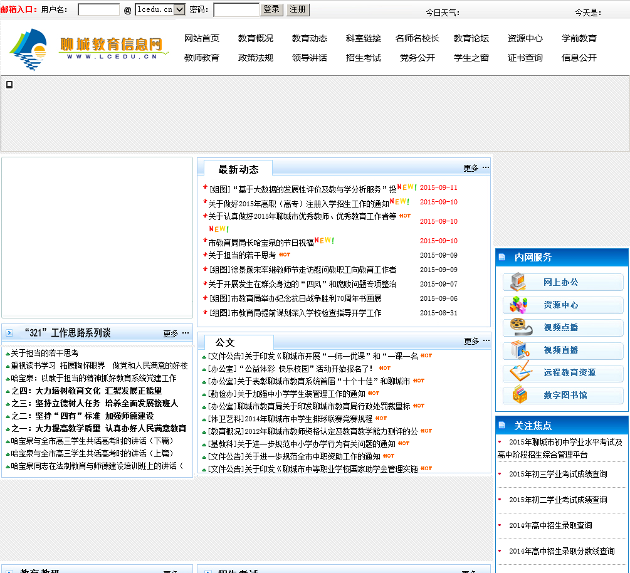
Task: Open news 市教育局局长哈宝泉的节日祝福
Action: [x=261, y=242]
